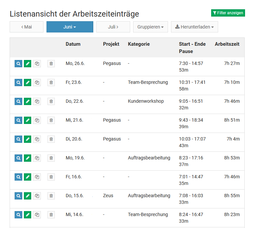This screenshot has height=228, width=256.
Task: Open the Herunterladen download menu
Action: pyautogui.click(x=194, y=27)
